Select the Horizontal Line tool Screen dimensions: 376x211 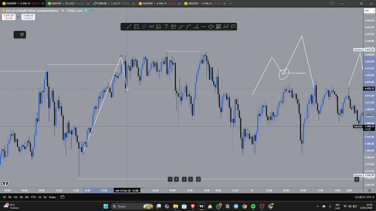point(204,27)
